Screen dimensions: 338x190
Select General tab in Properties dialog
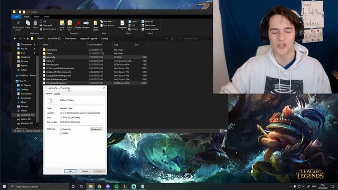pyautogui.click(x=49, y=94)
